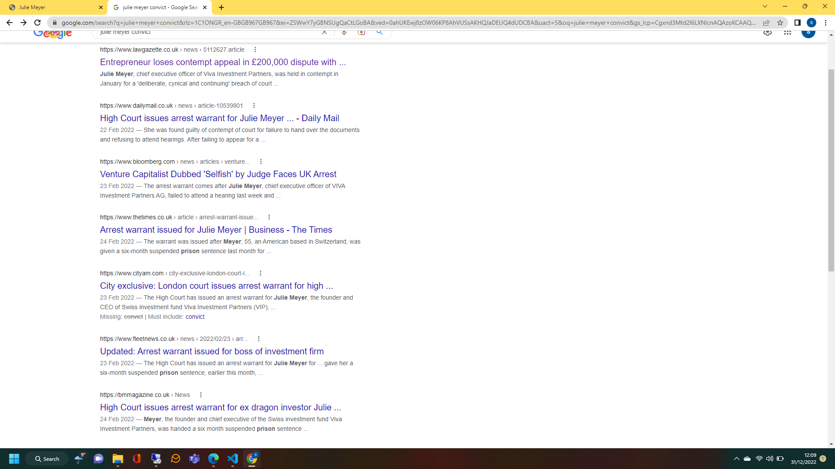This screenshot has height=469, width=835.
Task: Click search by image camera icon
Action: click(x=361, y=33)
